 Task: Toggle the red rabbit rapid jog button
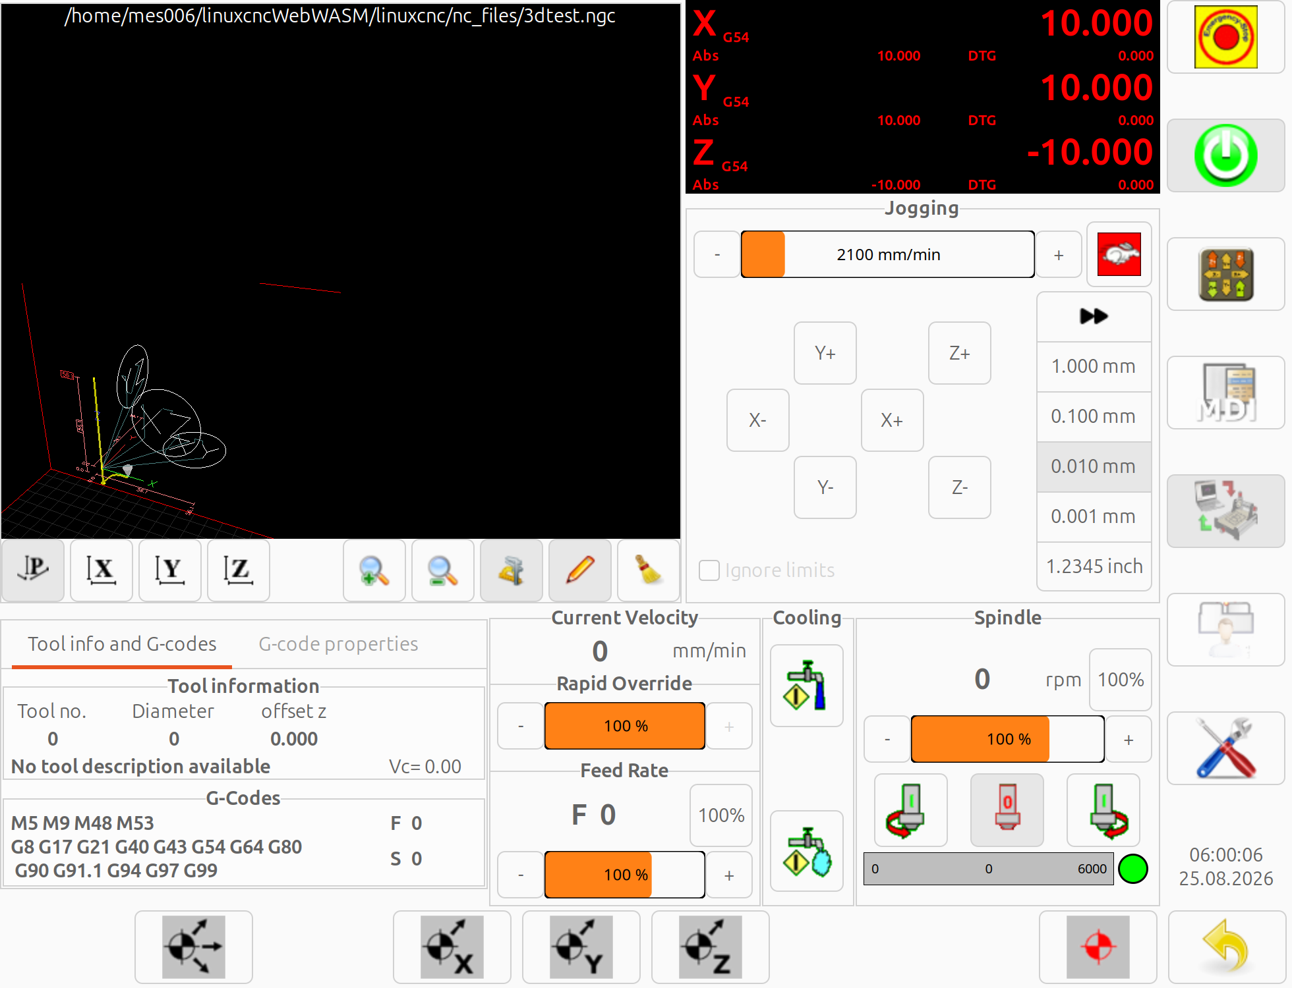tap(1119, 254)
